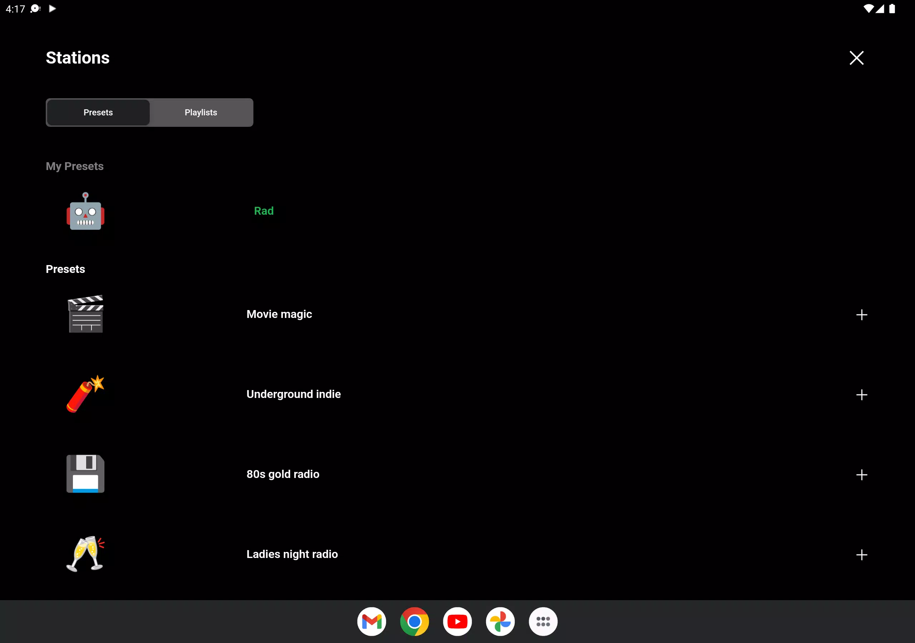Select Ladies night radio preset label

click(292, 554)
